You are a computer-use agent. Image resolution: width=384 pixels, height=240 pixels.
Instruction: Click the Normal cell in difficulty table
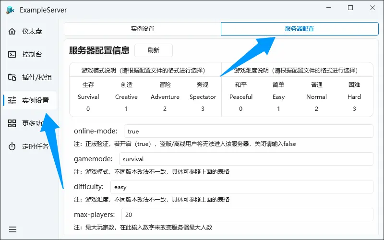[316, 97]
